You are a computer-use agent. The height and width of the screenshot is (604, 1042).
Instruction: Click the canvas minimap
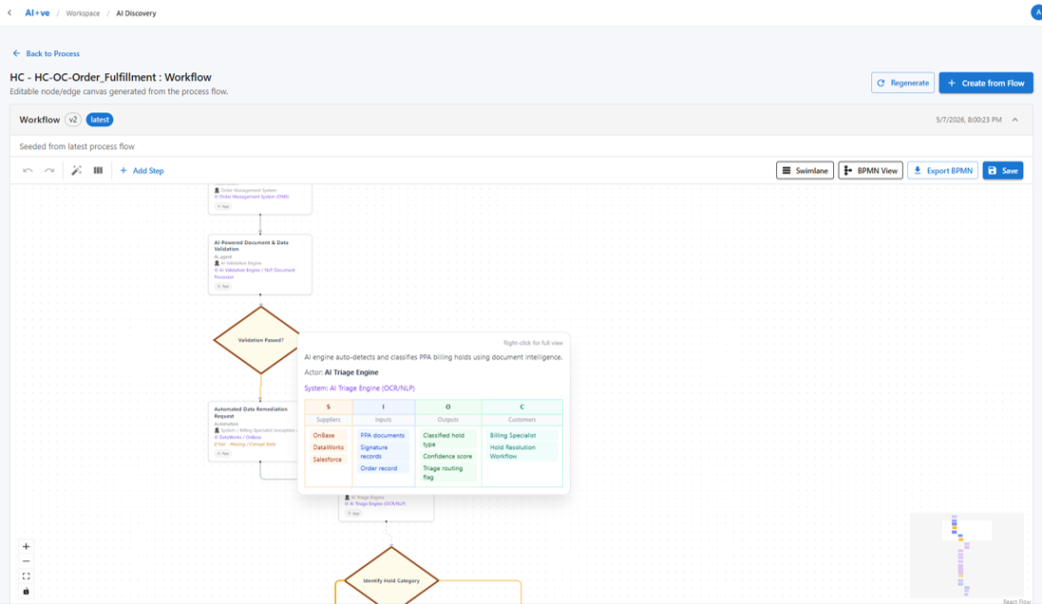[966, 556]
